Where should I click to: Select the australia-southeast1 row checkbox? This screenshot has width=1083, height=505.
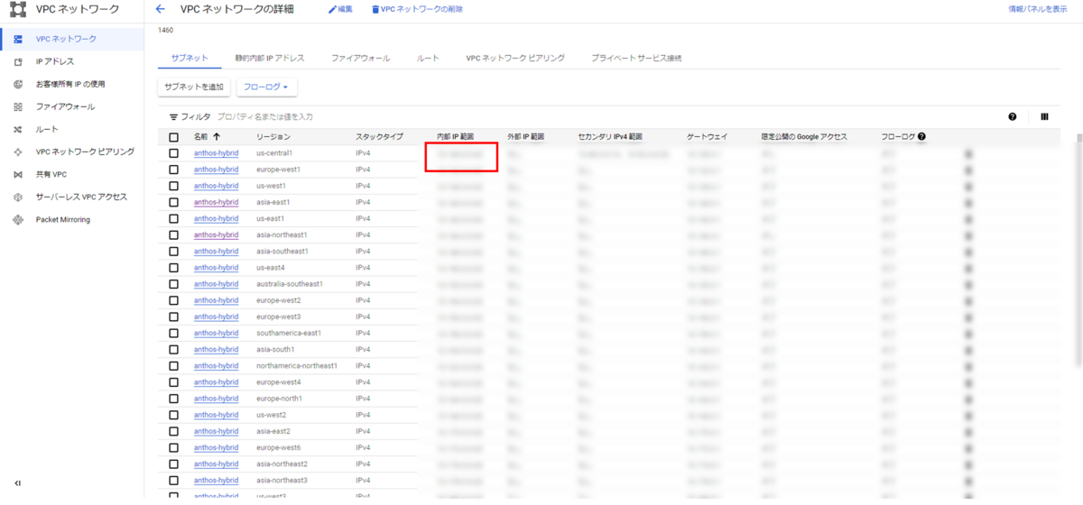coord(173,284)
